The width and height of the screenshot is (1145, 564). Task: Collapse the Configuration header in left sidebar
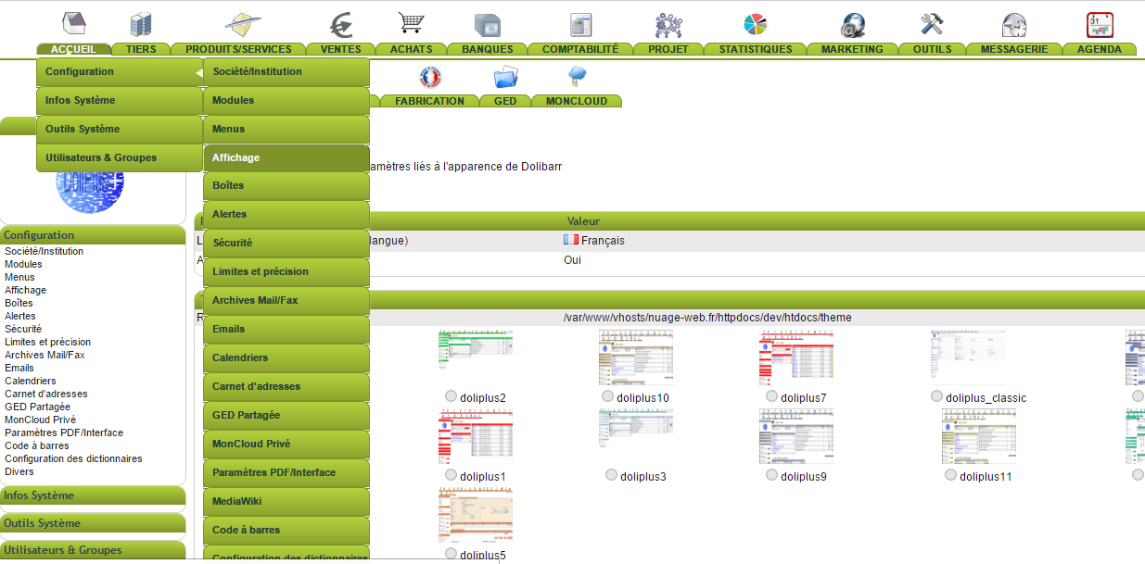tap(93, 235)
